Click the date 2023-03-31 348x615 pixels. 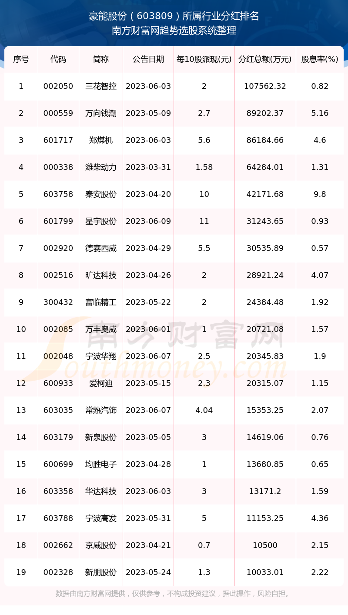148,167
